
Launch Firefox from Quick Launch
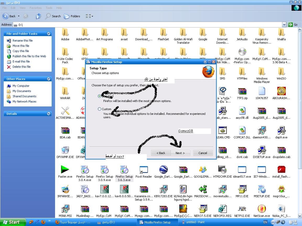pyautogui.click(x=43, y=222)
